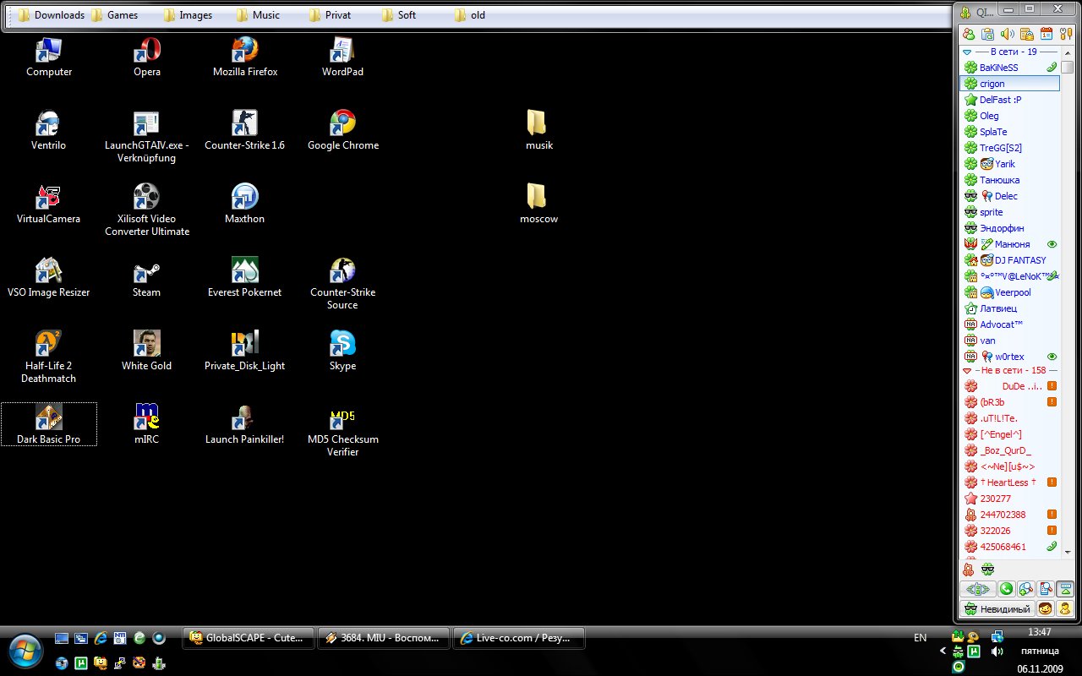Open the Downloads folder in top toolbar

tap(51, 15)
